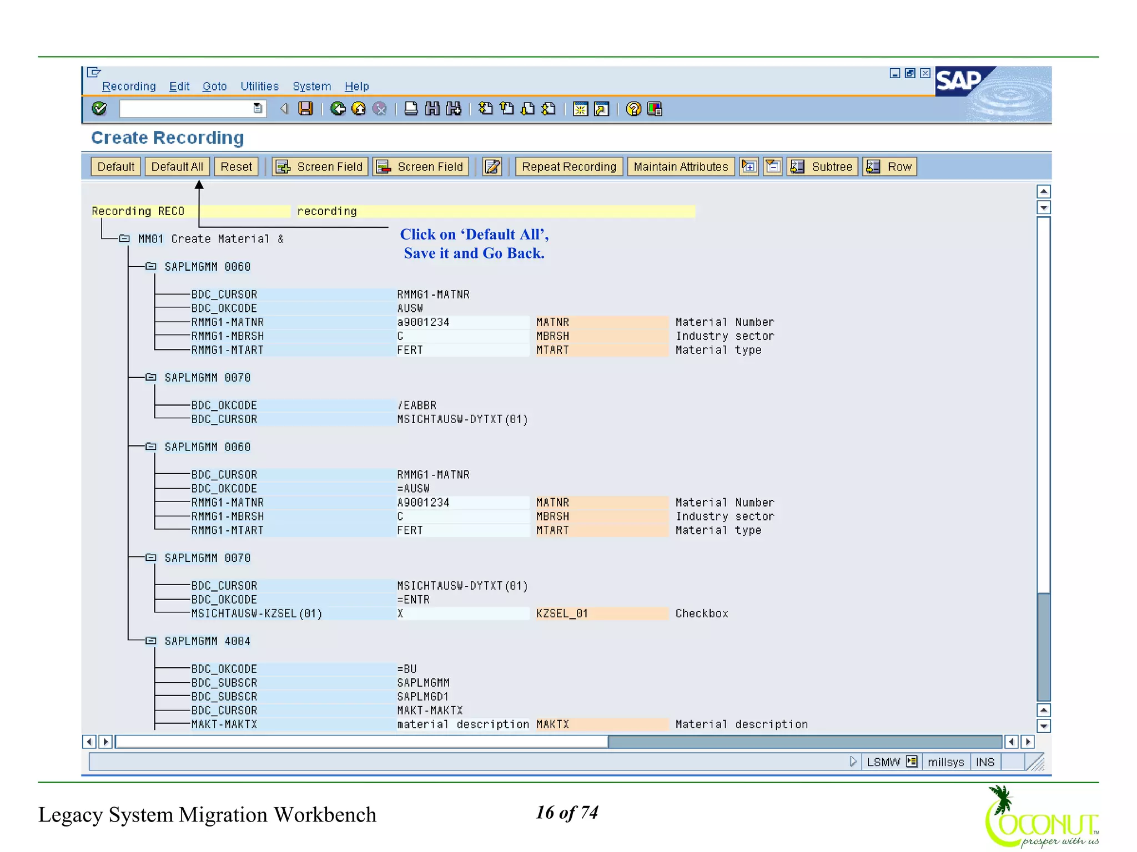Screen dimensions: 1137x852
Task: Click the Create Shortcut icon
Action: 601,109
